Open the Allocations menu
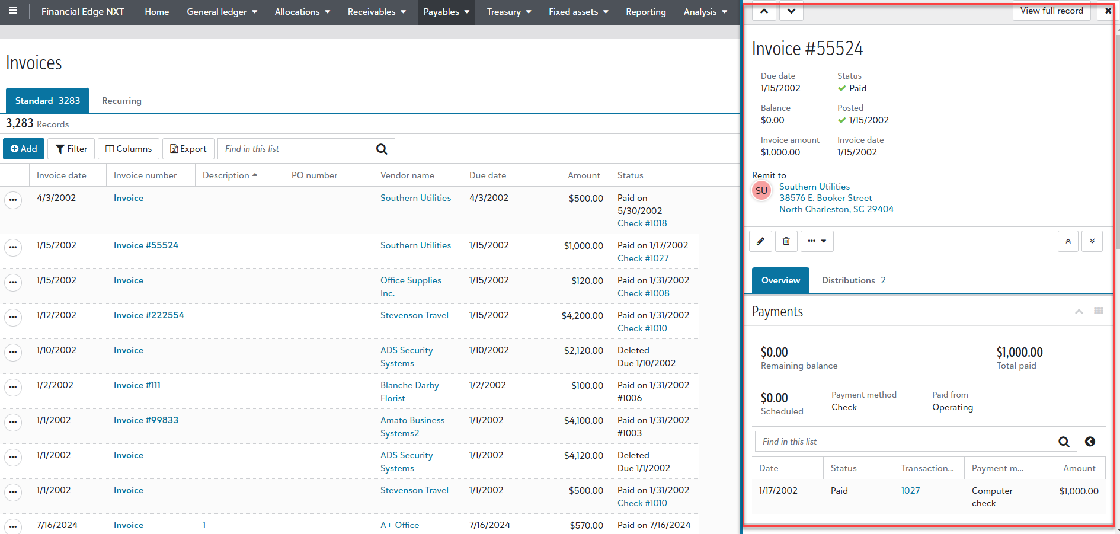This screenshot has width=1120, height=534. click(x=302, y=12)
